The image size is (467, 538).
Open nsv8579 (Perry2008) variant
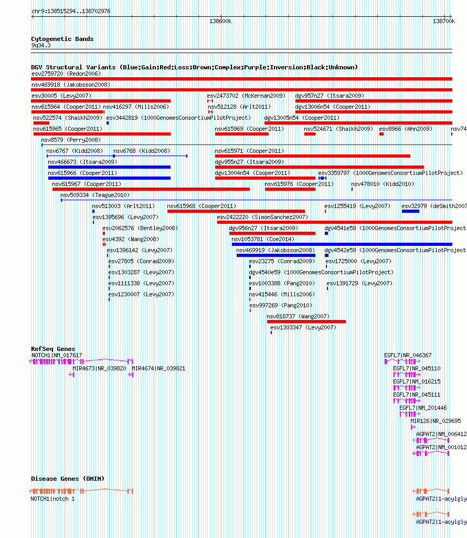[x=71, y=140]
